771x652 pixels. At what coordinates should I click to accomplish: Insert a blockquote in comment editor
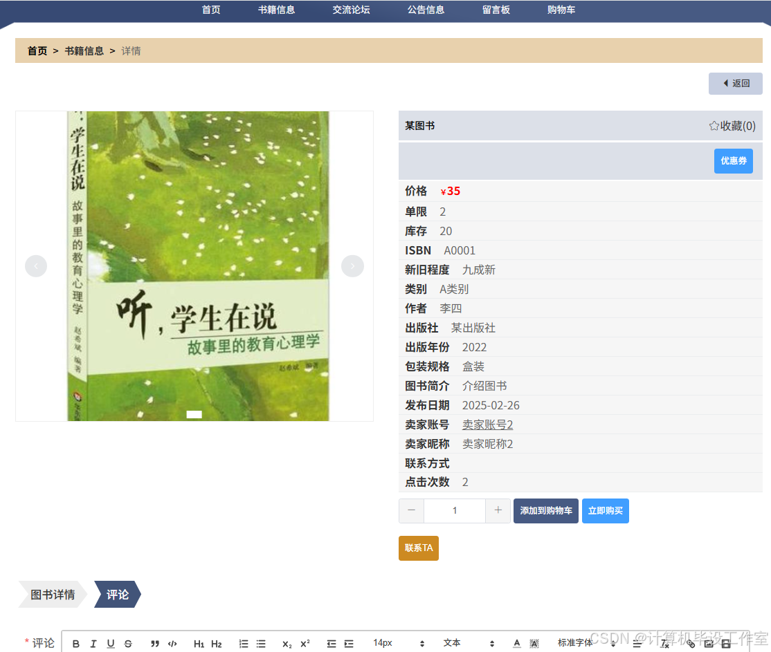point(155,644)
